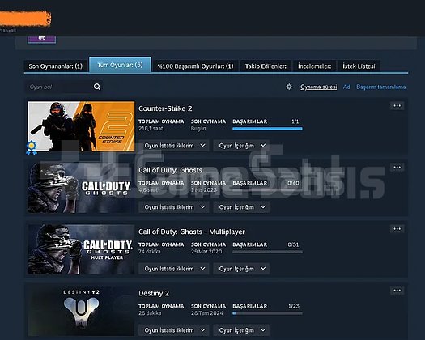Click the Oyun bul search field

tap(59, 87)
